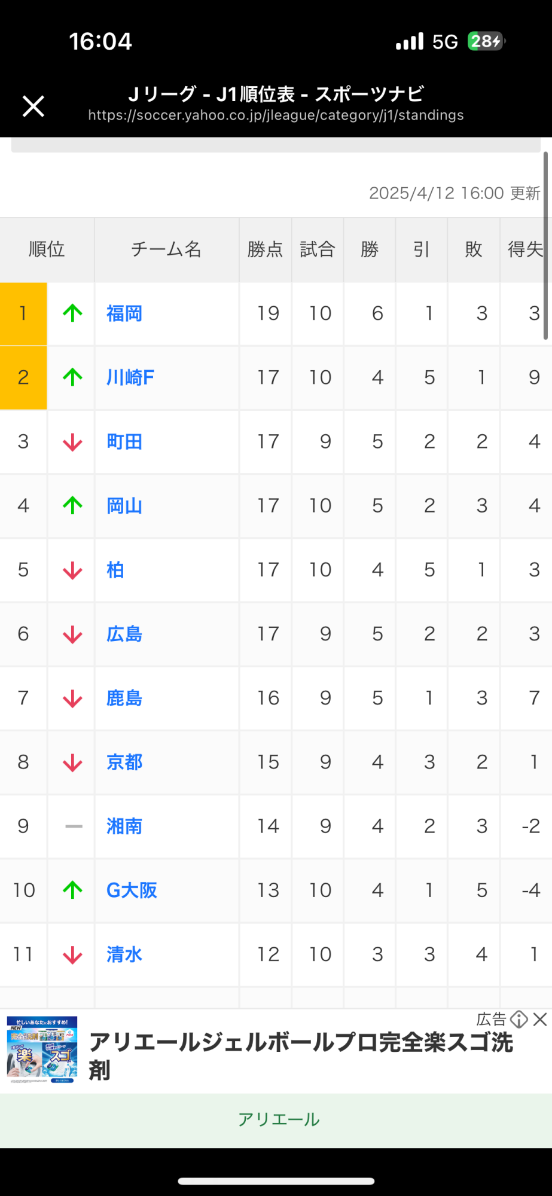The image size is (552, 1196).
Task: Open the 福岡 team page
Action: tap(124, 314)
